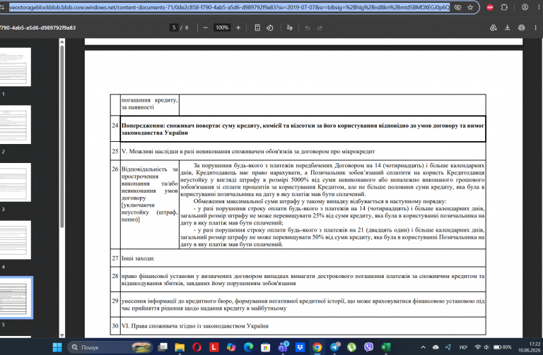The height and width of the screenshot is (355, 543).
Task: Open the Draw annotation tool
Action: [289, 28]
